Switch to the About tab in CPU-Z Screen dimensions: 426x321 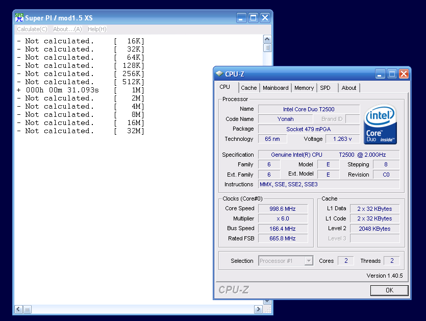tap(349, 88)
